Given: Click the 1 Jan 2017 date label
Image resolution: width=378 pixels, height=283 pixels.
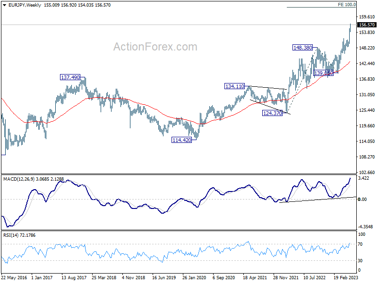Looking at the screenshot, I should [42, 277].
